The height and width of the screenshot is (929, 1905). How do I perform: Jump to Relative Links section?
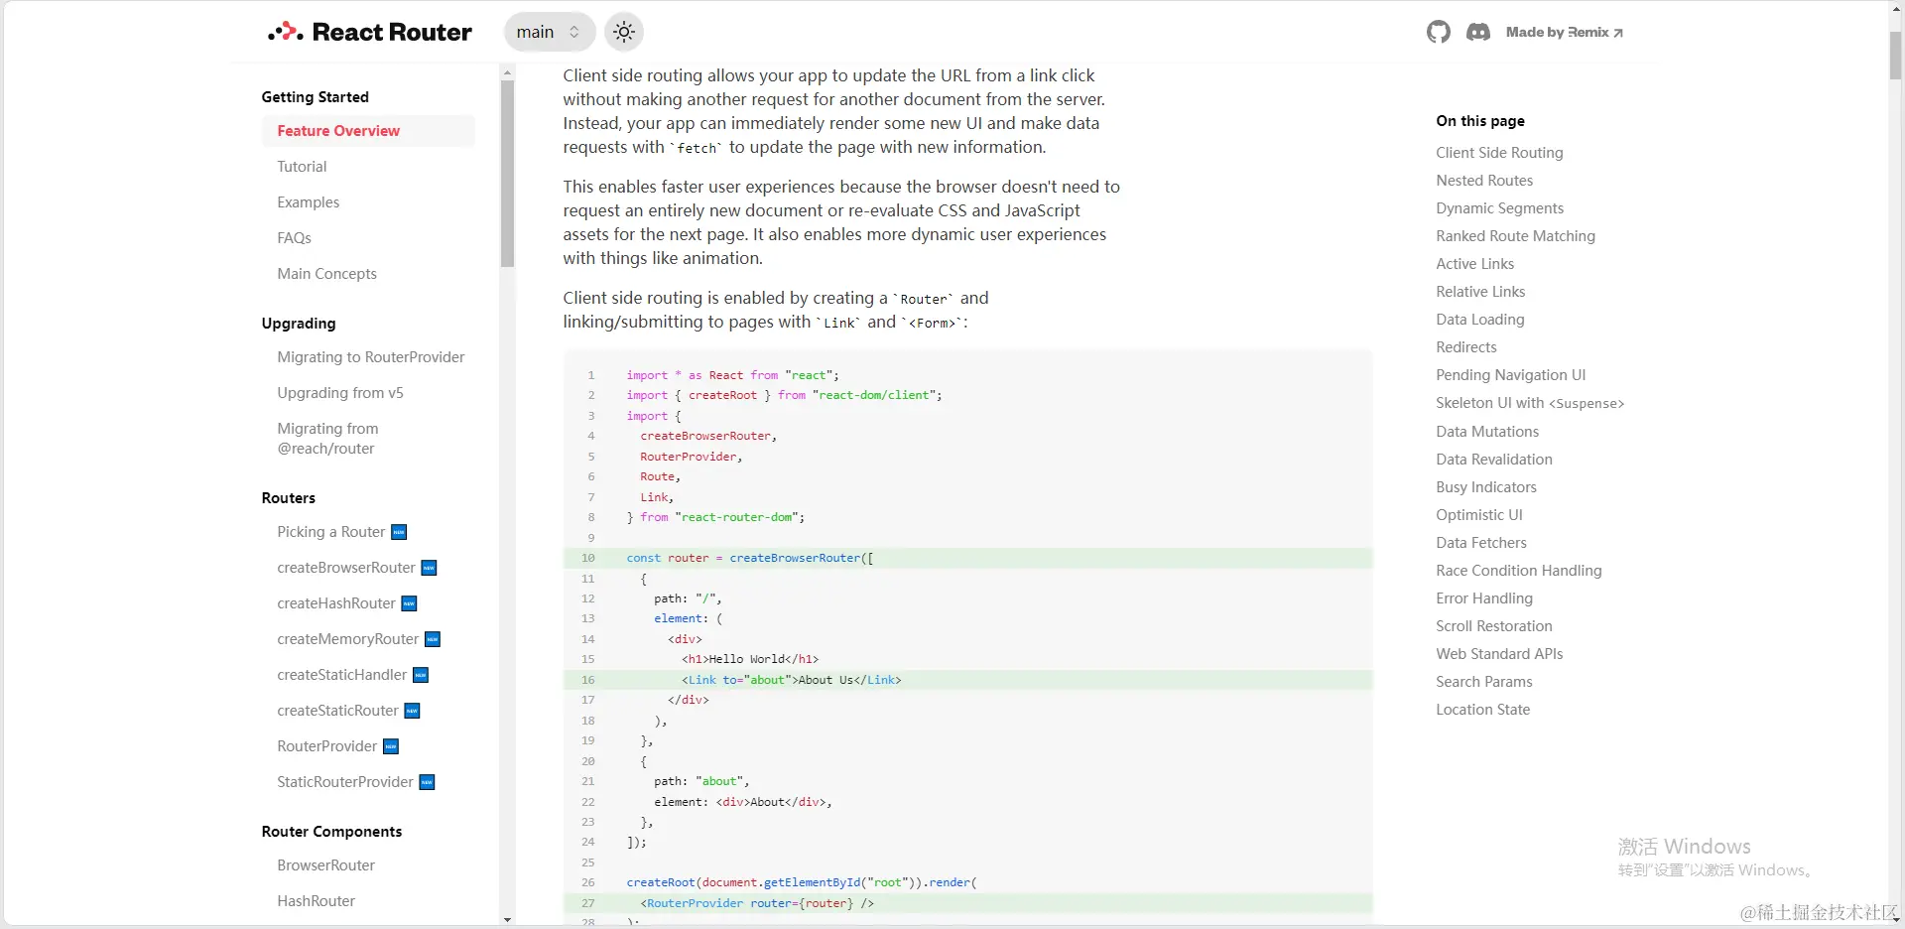(1480, 292)
